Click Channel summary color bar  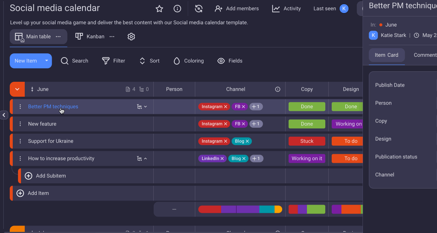coord(240,209)
